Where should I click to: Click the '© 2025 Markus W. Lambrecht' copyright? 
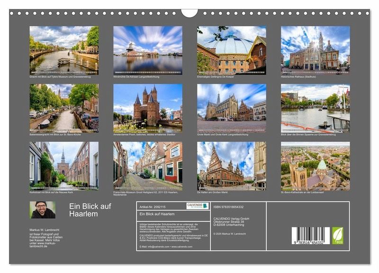coord(230,234)
